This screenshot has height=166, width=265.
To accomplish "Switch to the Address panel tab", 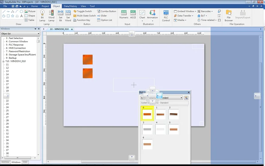I will [x=5, y=162].
